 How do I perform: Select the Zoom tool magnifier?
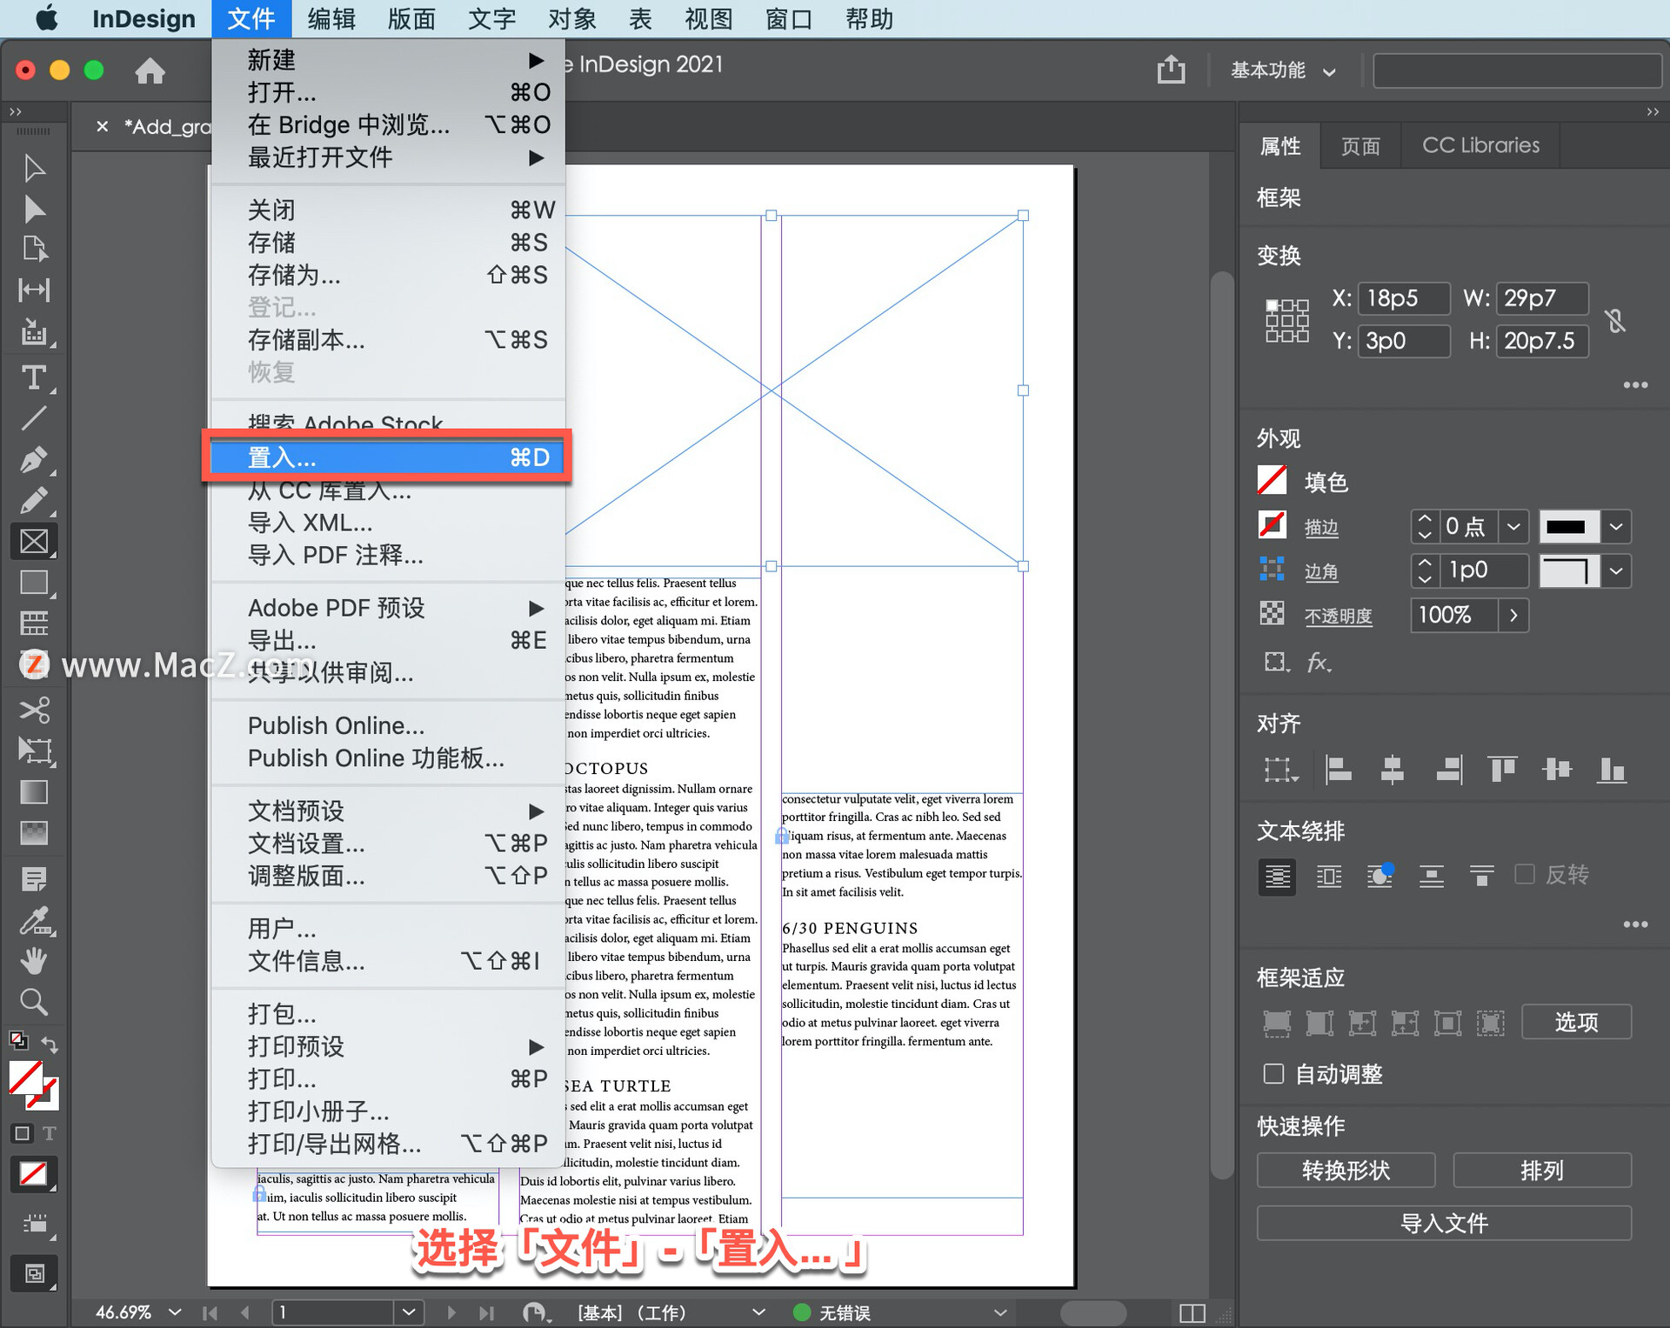[x=34, y=1002]
